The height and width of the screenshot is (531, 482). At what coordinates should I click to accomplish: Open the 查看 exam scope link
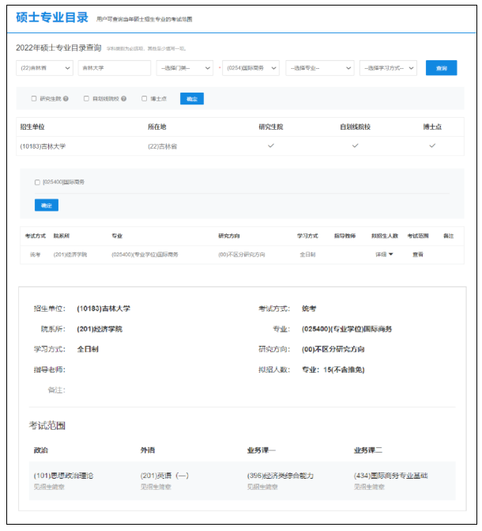[418, 254]
